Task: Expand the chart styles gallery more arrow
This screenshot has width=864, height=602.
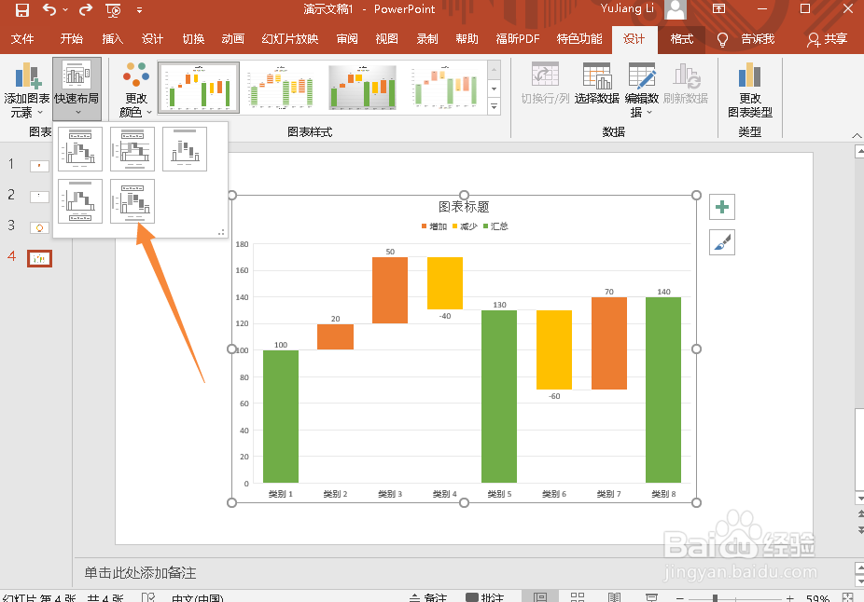Action: pyautogui.click(x=494, y=106)
